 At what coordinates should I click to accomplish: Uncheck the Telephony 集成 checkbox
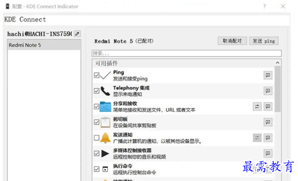[x=96, y=91]
